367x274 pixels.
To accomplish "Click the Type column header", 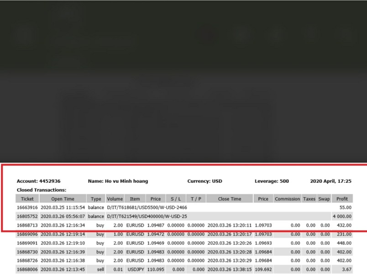I will 96,199.
